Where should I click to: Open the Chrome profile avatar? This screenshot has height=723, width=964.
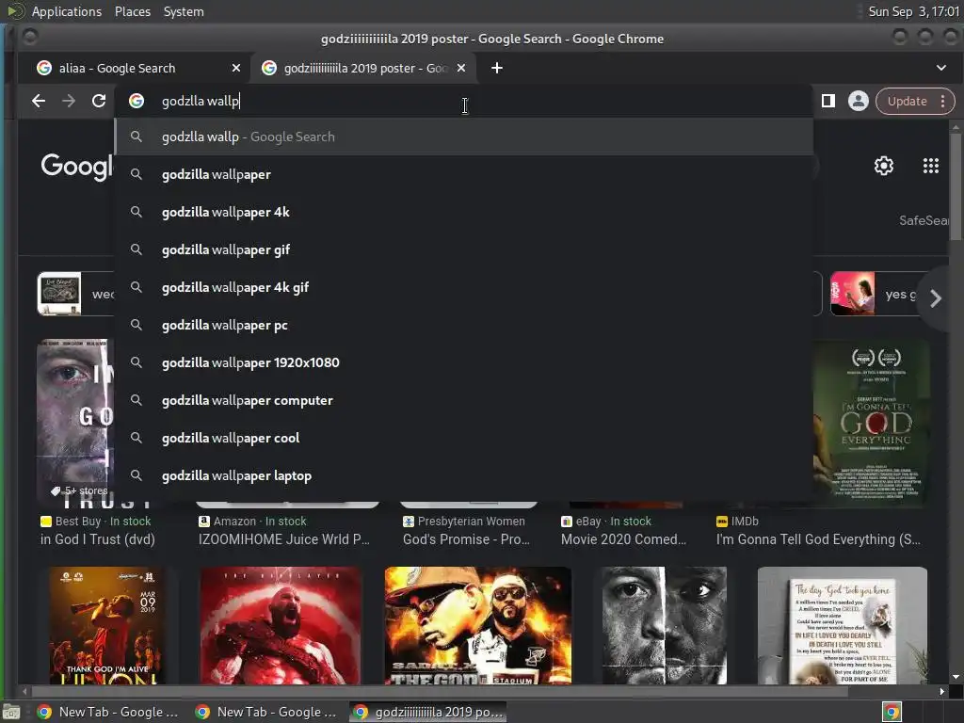(x=859, y=101)
